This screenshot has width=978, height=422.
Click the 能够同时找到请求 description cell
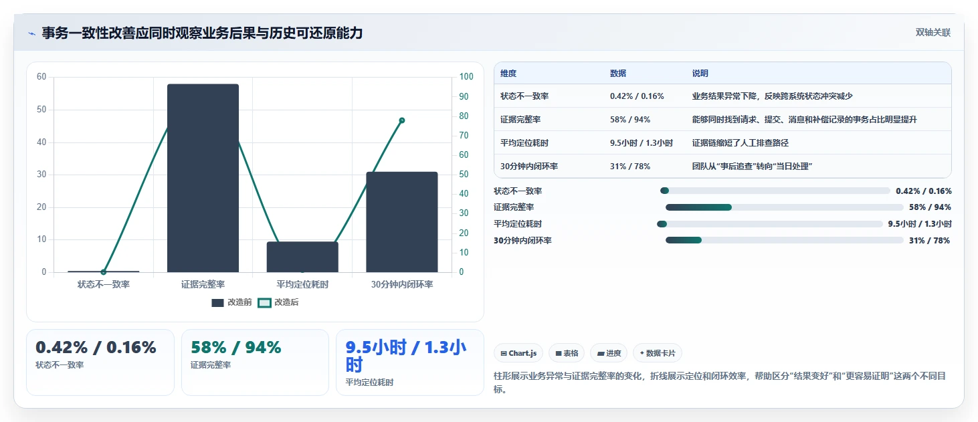[805, 120]
